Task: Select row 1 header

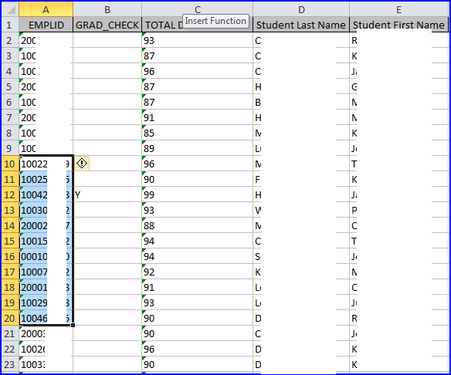Action: [x=10, y=25]
